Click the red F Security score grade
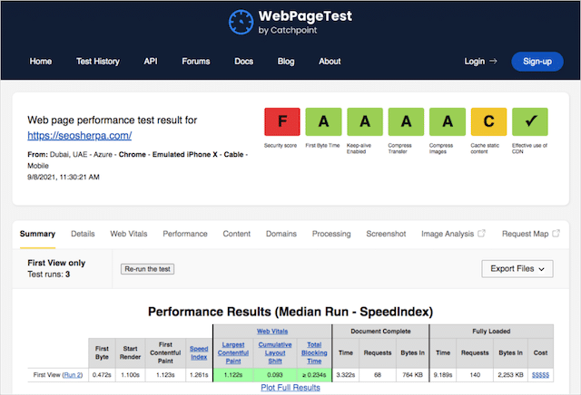Viewport: 581px width, 395px height. pyautogui.click(x=282, y=121)
